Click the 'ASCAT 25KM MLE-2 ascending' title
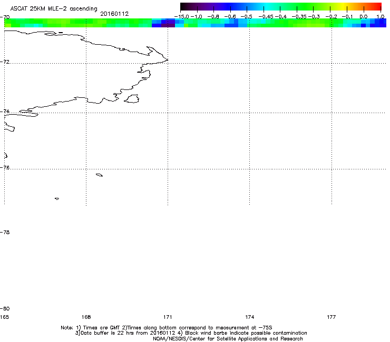 pos(54,9)
